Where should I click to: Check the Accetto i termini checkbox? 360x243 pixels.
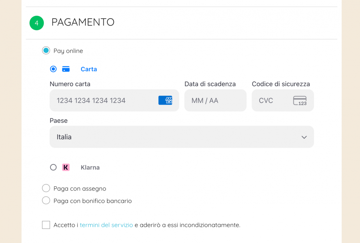pyautogui.click(x=46, y=225)
